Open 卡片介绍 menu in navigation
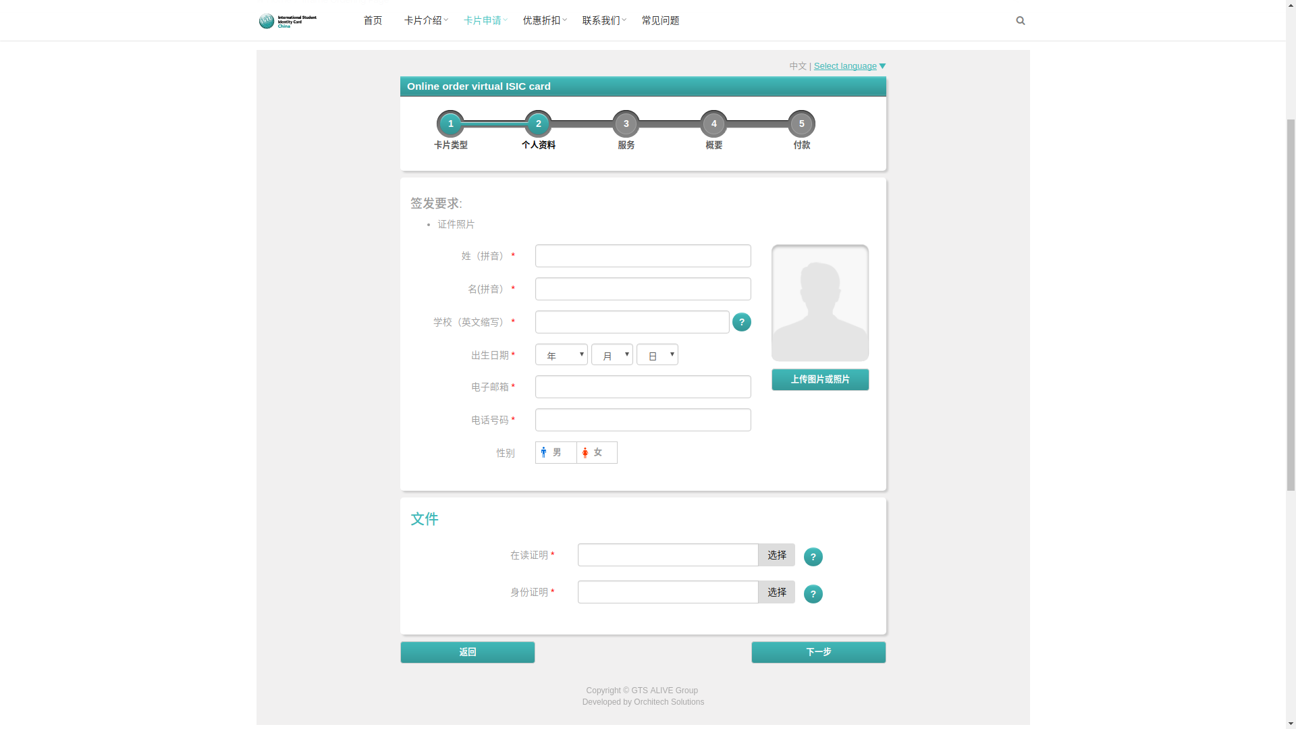The height and width of the screenshot is (729, 1296). pyautogui.click(x=423, y=21)
